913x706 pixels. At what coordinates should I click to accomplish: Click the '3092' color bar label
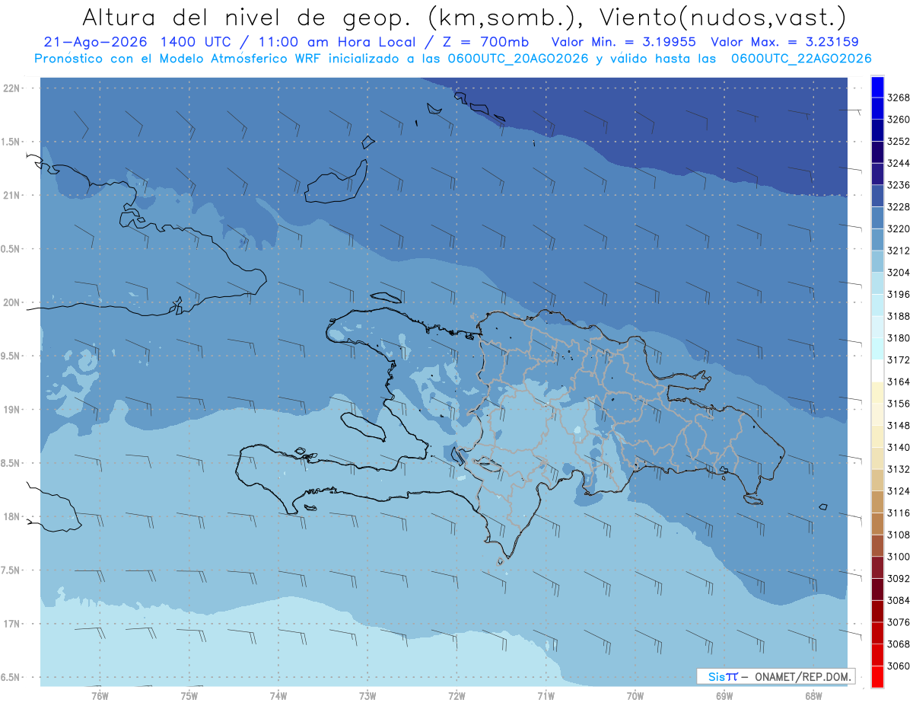point(899,578)
